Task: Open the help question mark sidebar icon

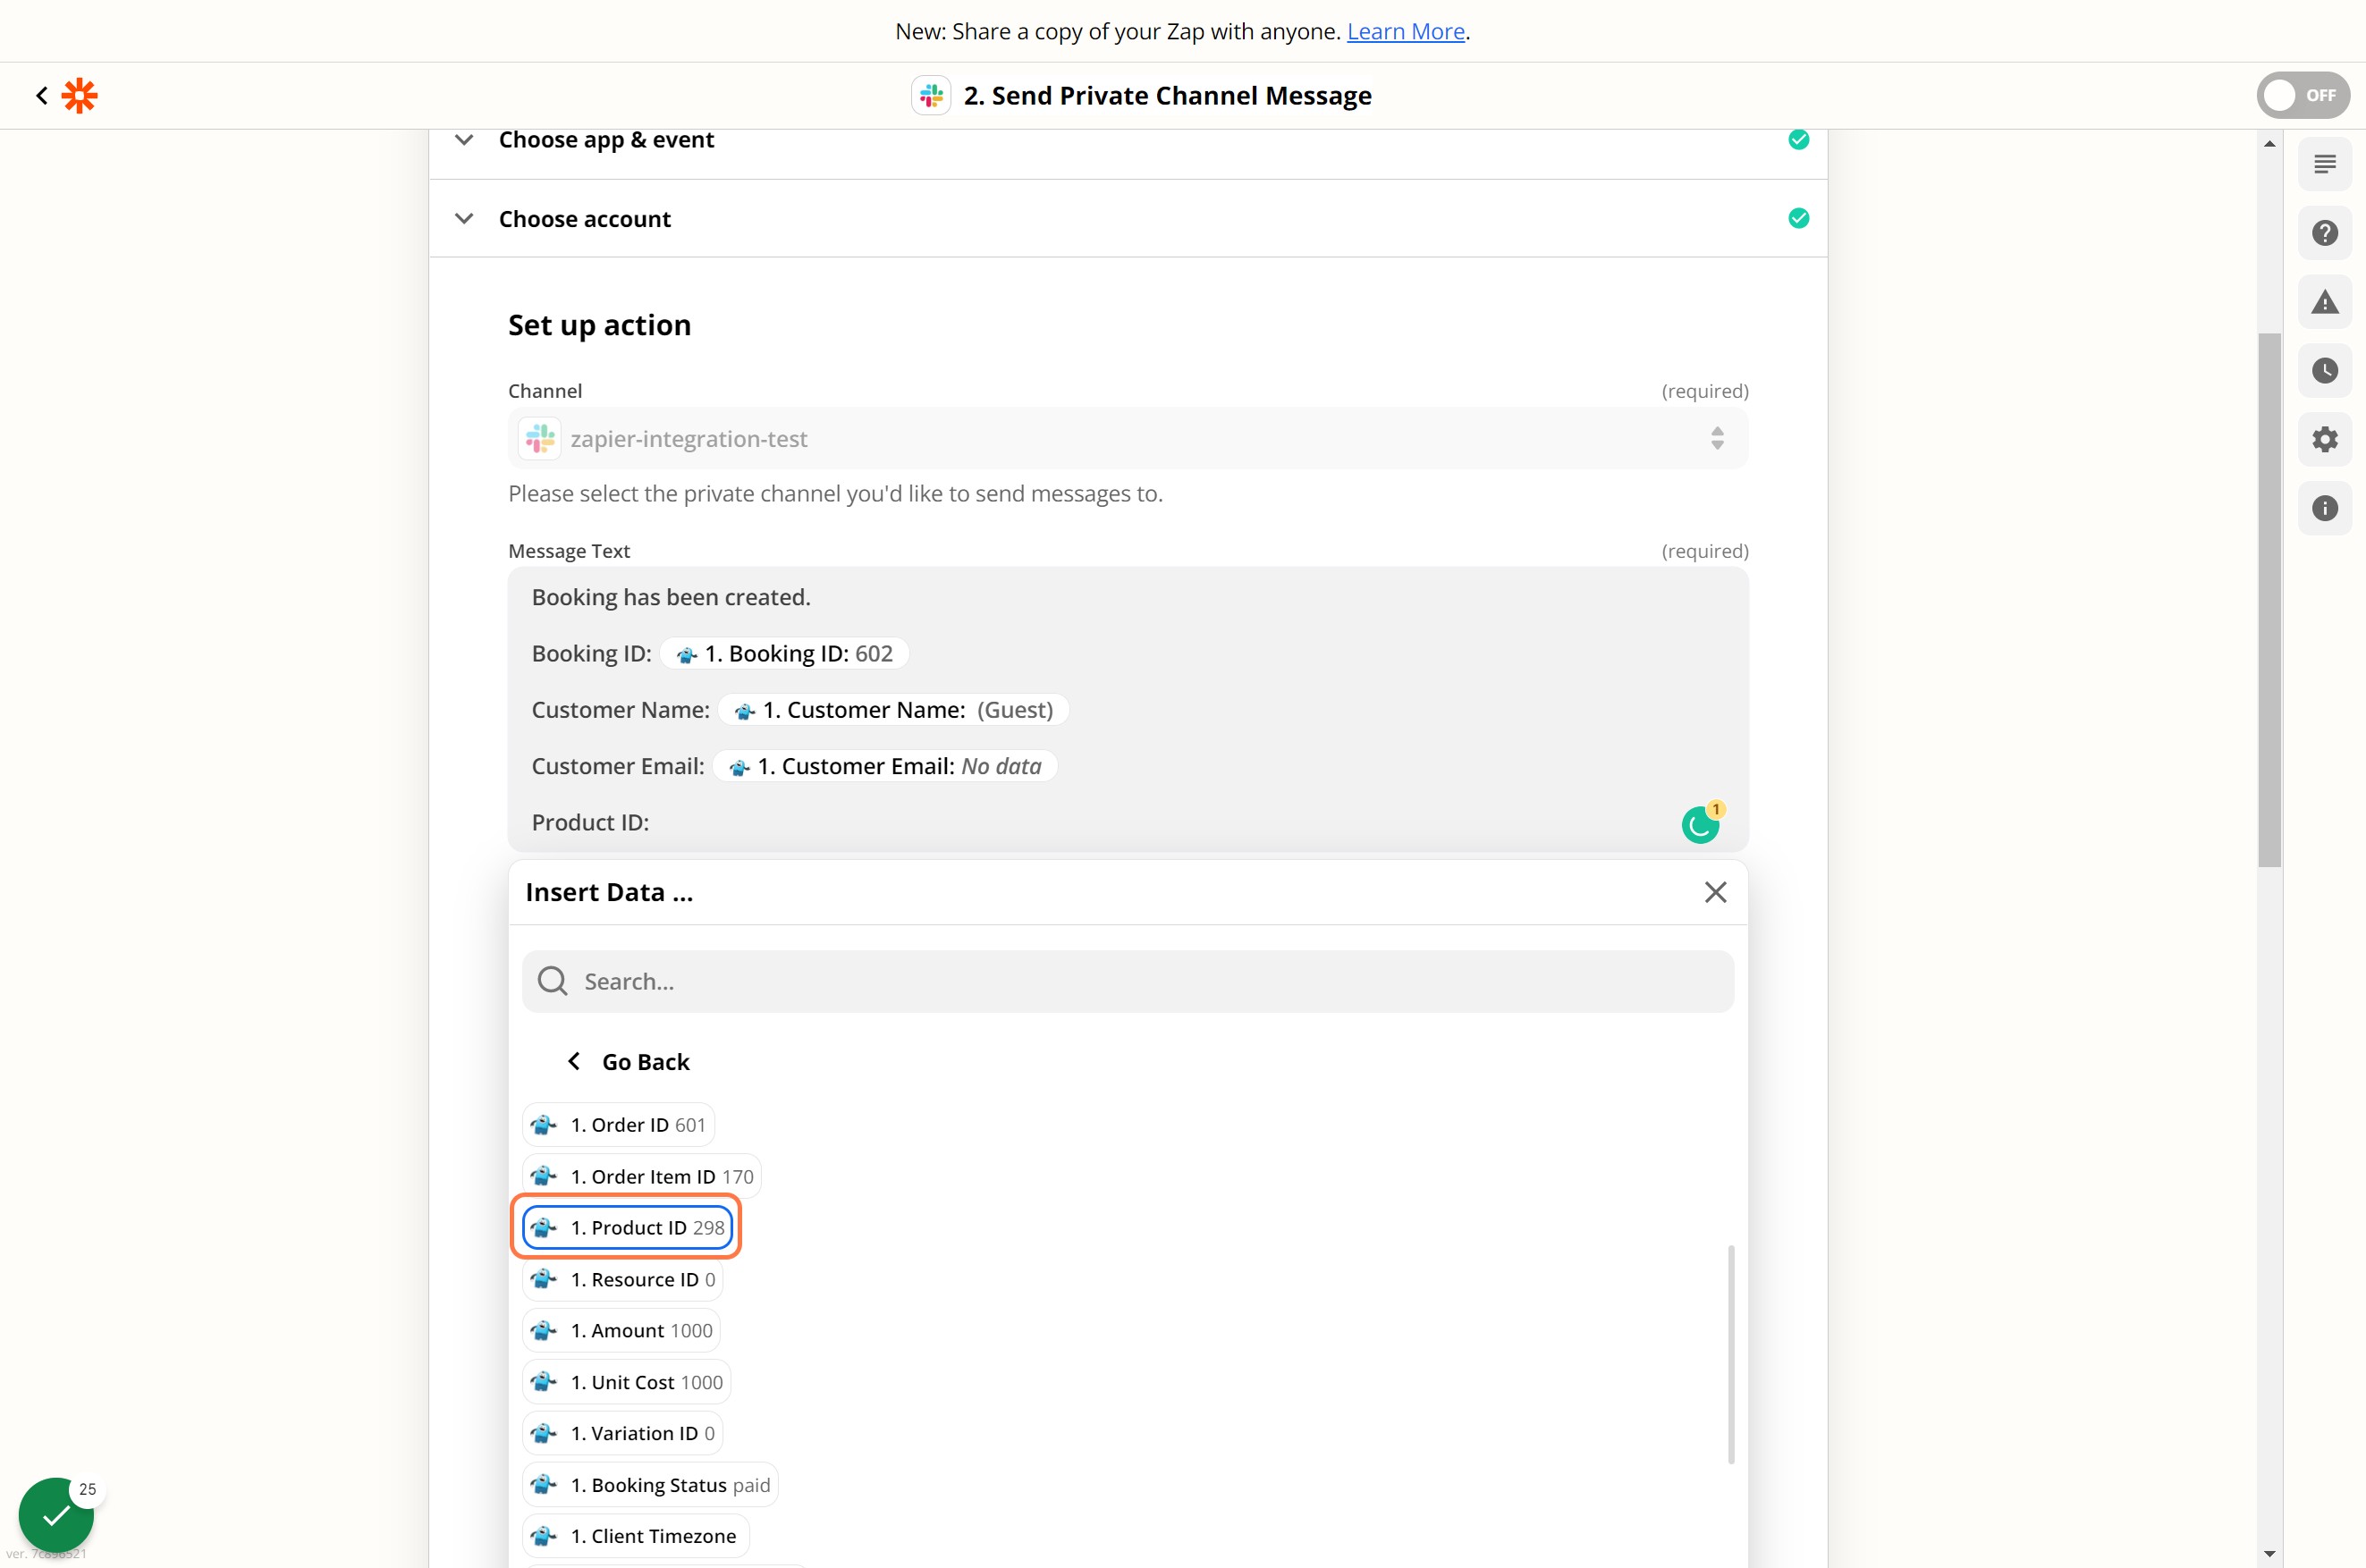Action: pos(2324,233)
